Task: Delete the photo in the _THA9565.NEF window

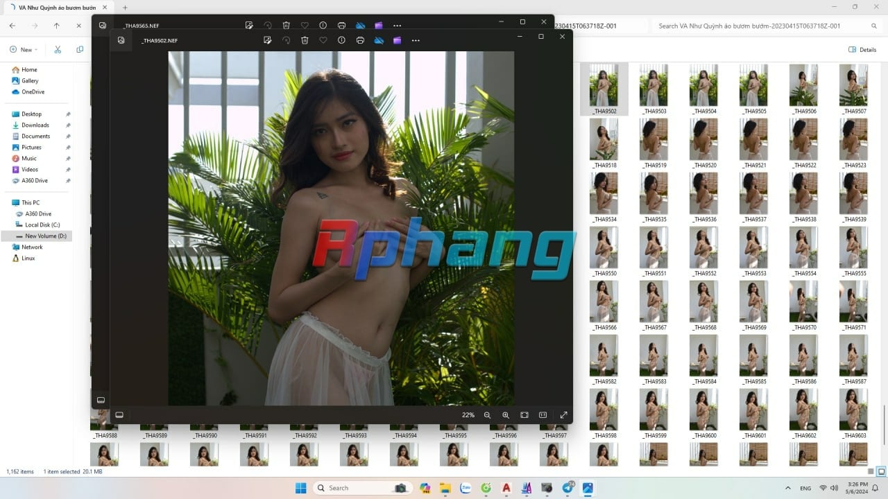Action: (x=286, y=26)
